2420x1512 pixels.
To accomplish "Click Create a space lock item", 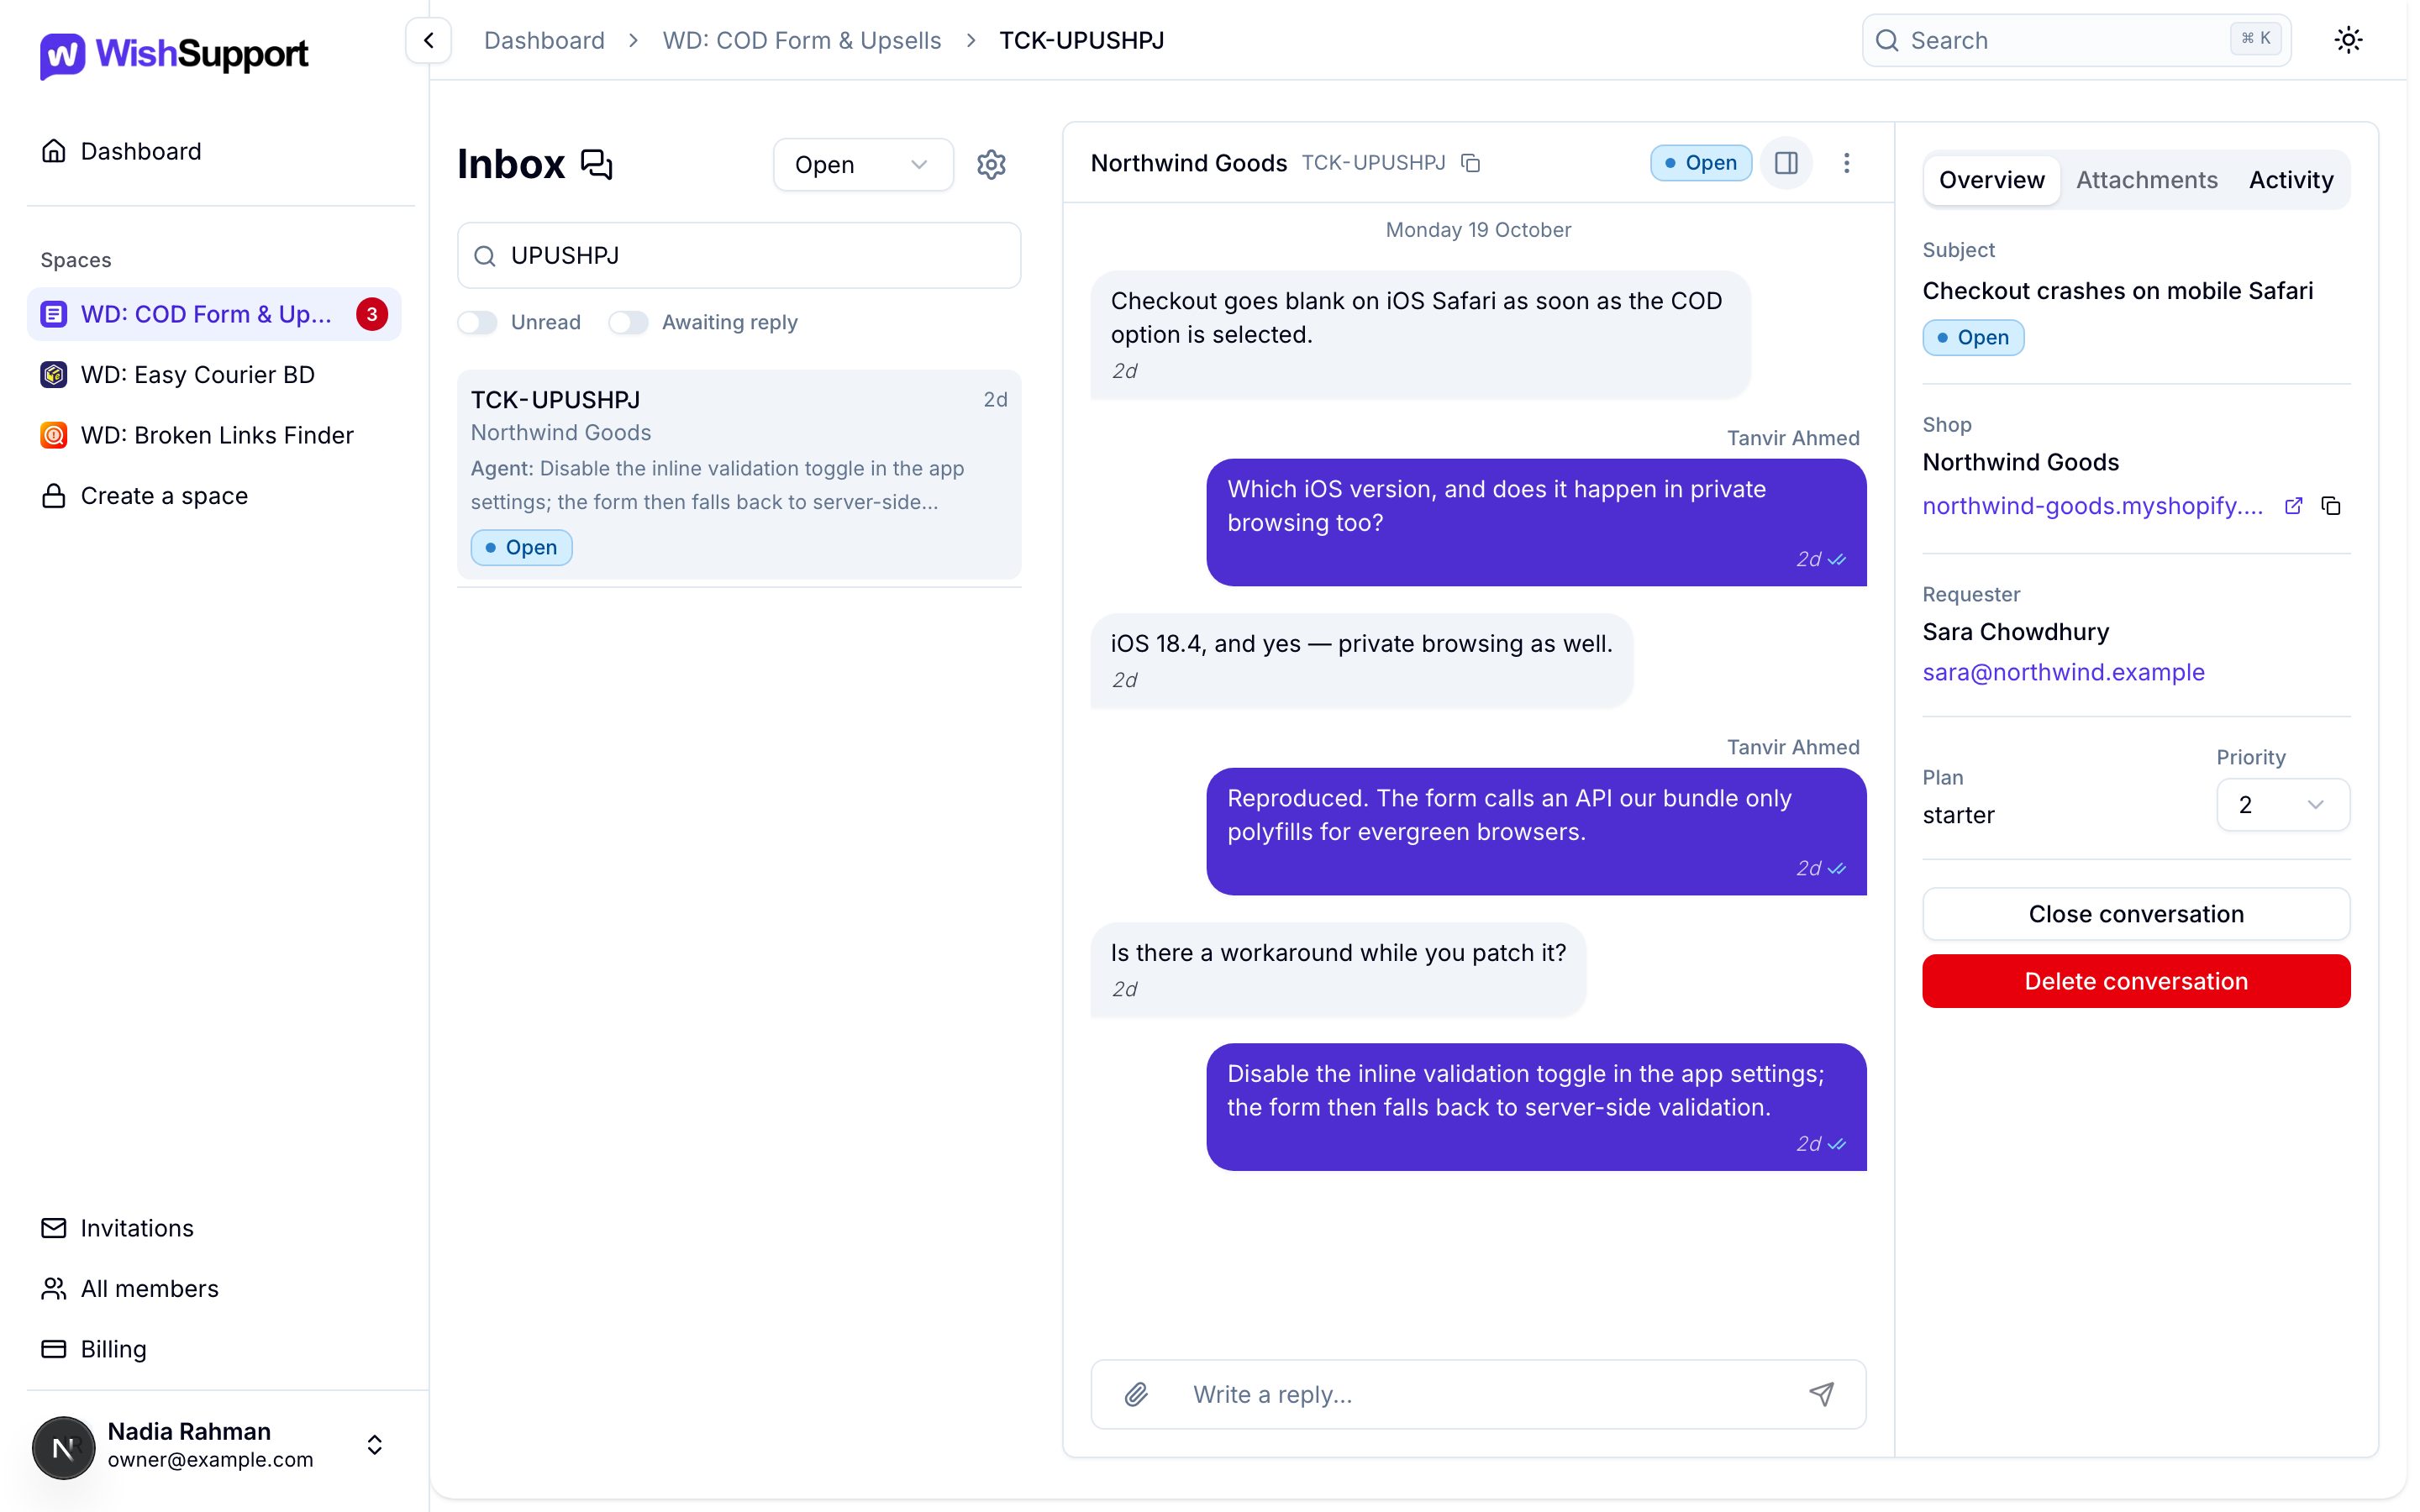I will (214, 496).
